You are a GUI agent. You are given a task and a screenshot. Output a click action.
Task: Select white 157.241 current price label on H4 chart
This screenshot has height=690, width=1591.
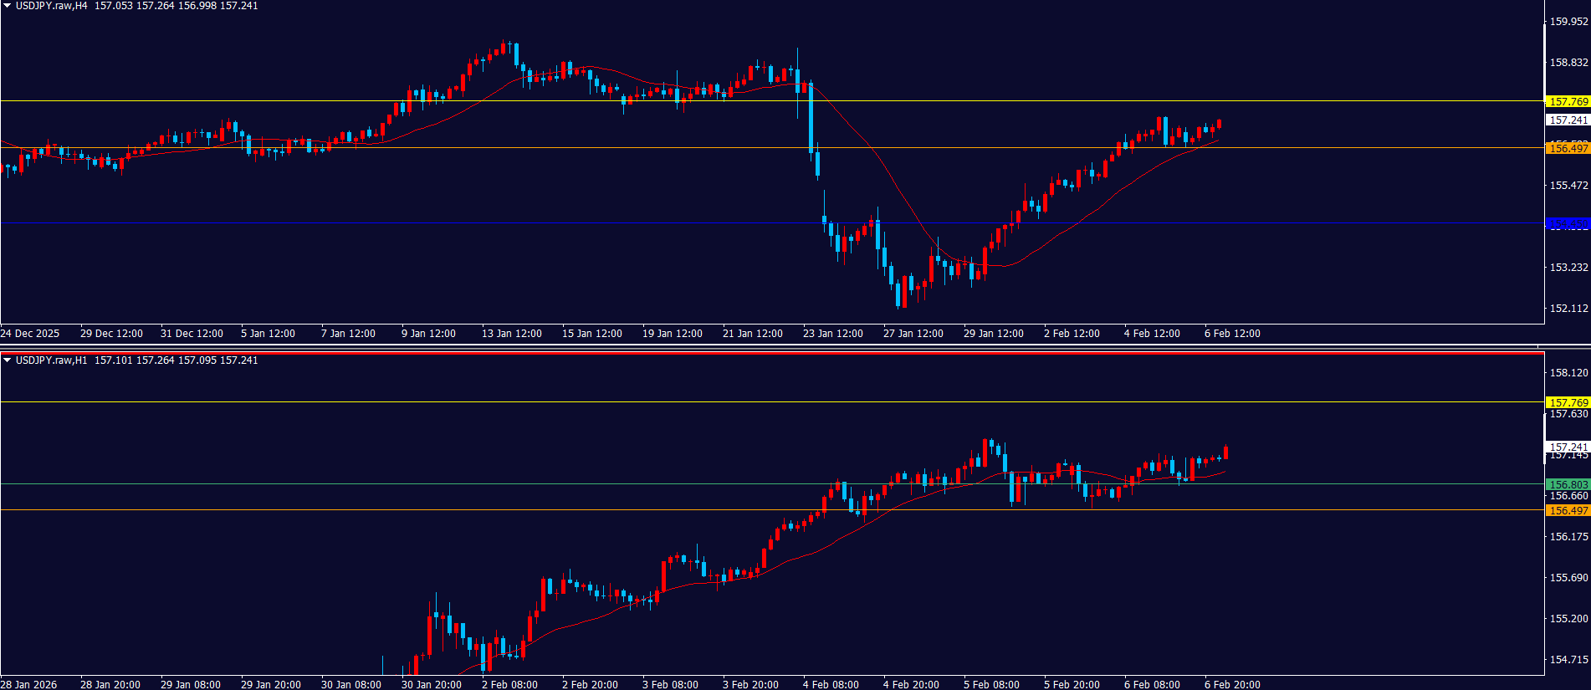(x=1568, y=120)
